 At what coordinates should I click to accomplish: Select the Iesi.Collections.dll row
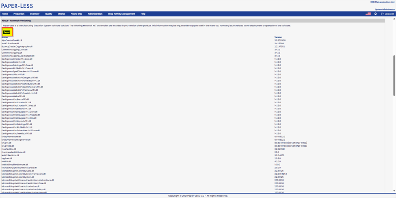coord(10,155)
